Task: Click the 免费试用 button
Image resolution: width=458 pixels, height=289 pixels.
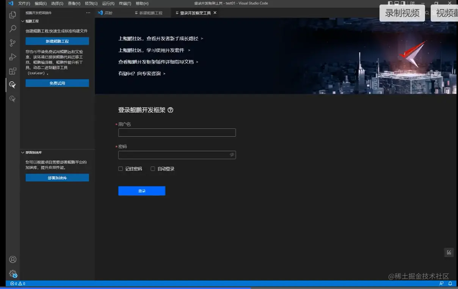Action: [57, 83]
